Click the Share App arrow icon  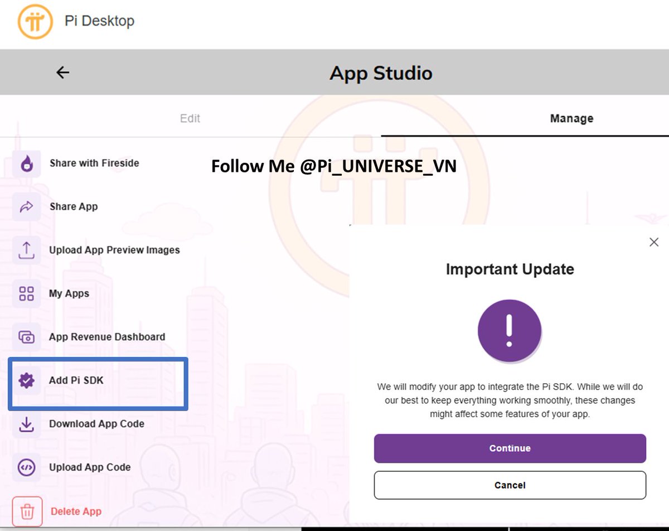(26, 207)
